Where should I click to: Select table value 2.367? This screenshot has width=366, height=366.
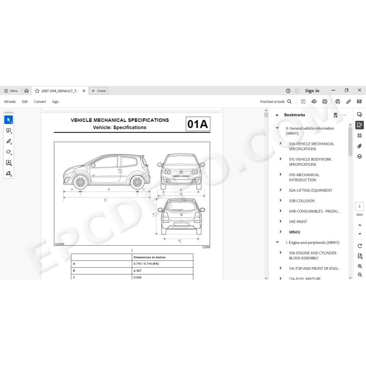point(138,271)
